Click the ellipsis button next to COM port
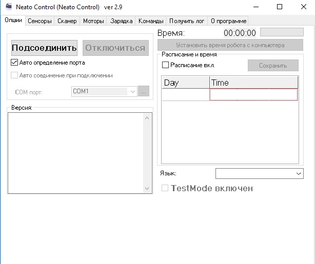The width and height of the screenshot is (315, 264). coord(144,91)
